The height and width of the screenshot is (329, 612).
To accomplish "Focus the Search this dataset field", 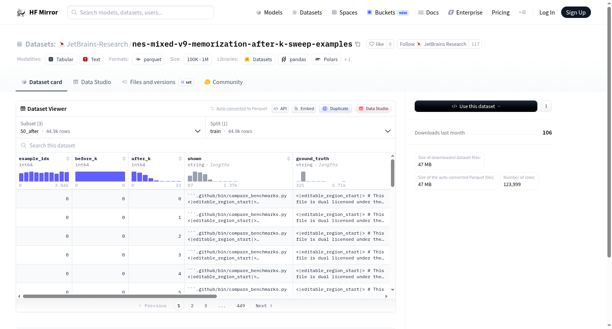I will pyautogui.click(x=206, y=146).
